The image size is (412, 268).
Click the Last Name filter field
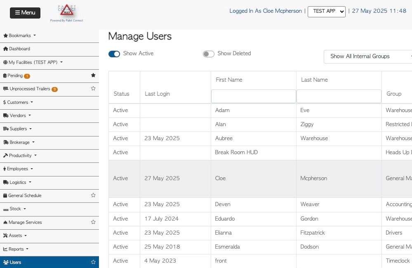tap(339, 96)
